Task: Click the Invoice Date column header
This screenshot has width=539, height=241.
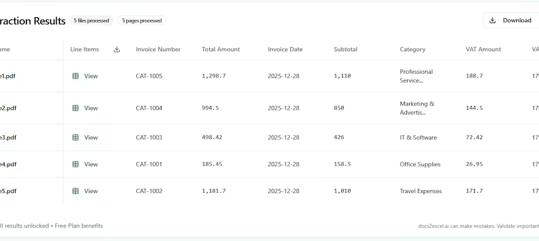Action: tap(285, 49)
